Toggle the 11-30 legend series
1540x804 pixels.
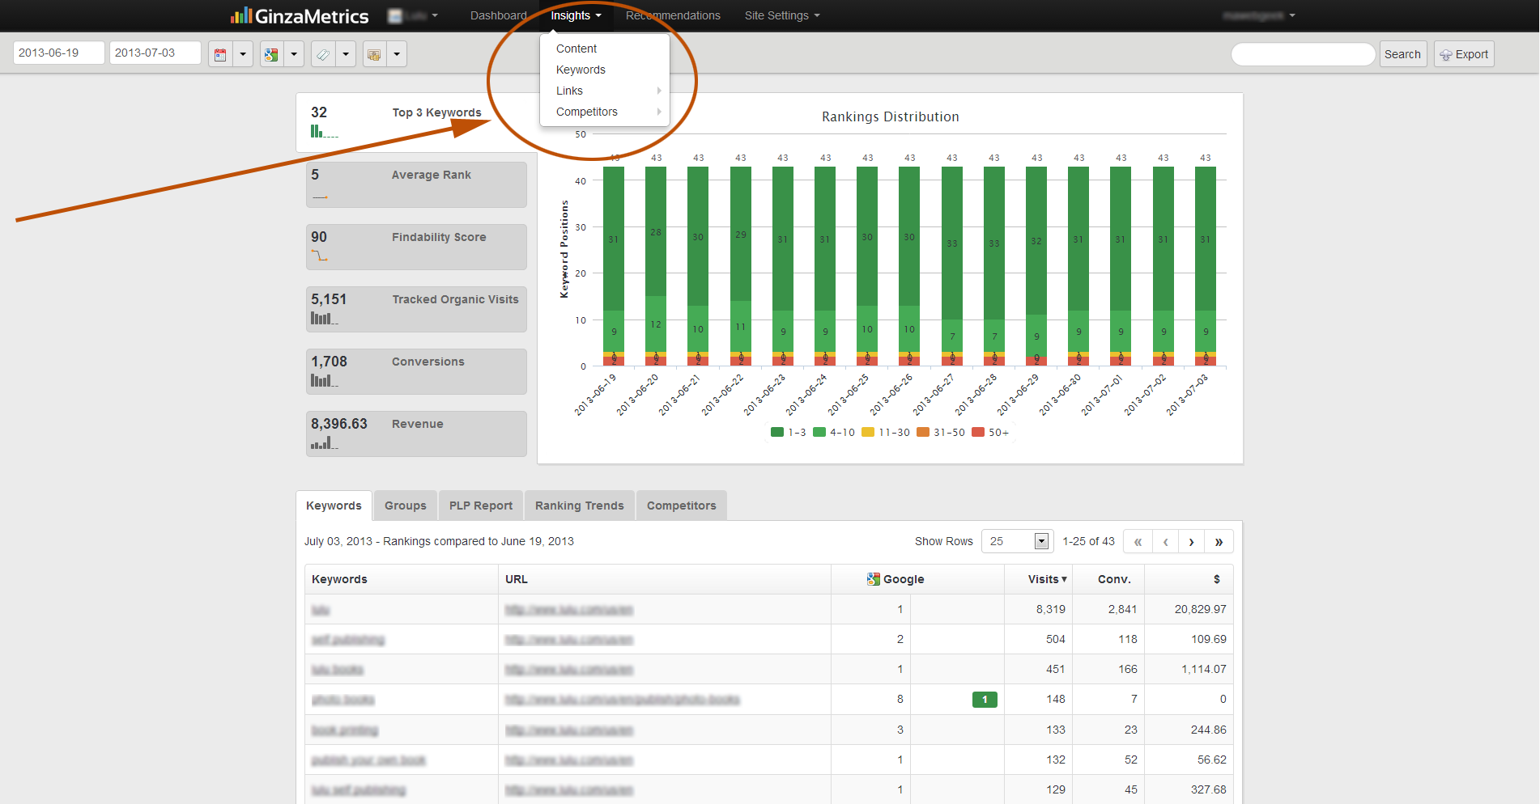886,433
